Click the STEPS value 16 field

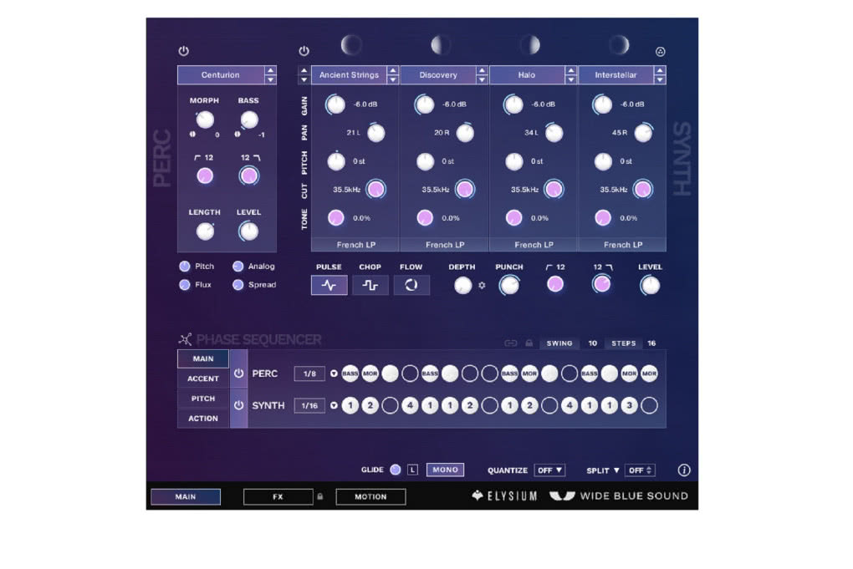point(651,343)
